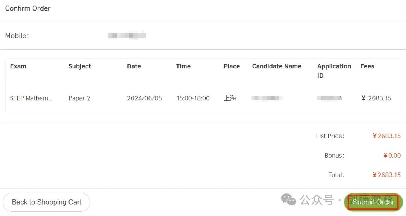Click the Paper 2 subject cell
Image resolution: width=406 pixels, height=216 pixels.
click(79, 98)
